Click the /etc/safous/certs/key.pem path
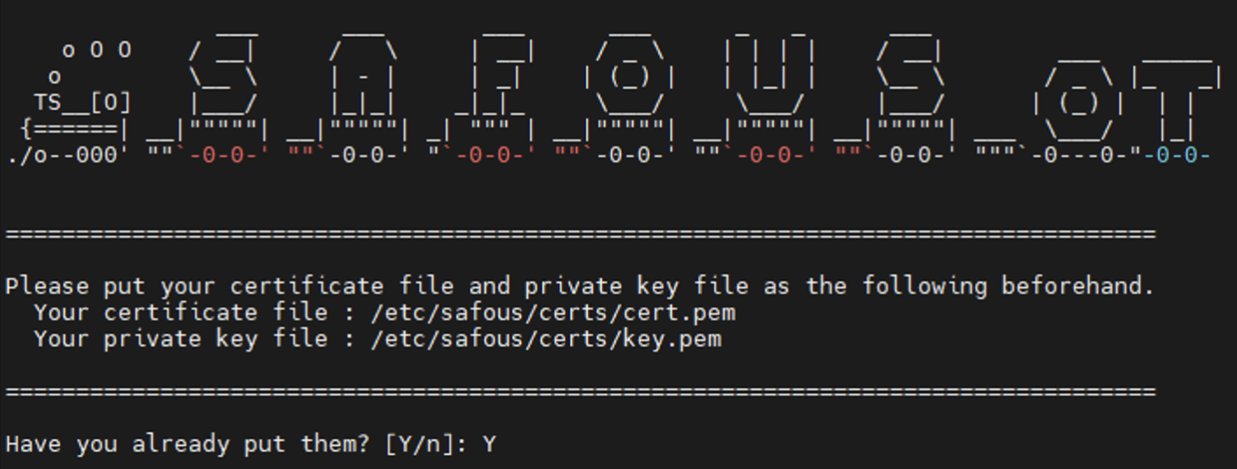Screen dimensions: 1237x469 pos(546,339)
